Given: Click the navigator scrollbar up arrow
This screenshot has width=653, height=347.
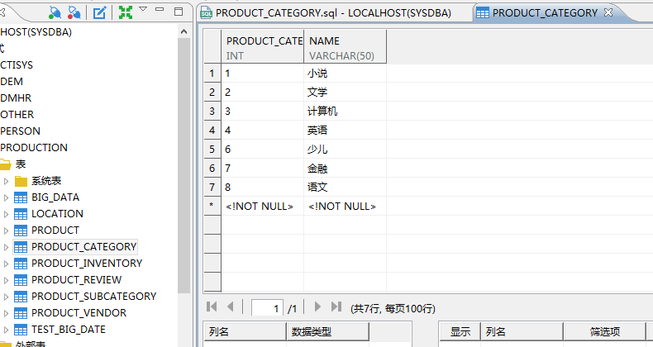Looking at the screenshot, I should tap(184, 31).
